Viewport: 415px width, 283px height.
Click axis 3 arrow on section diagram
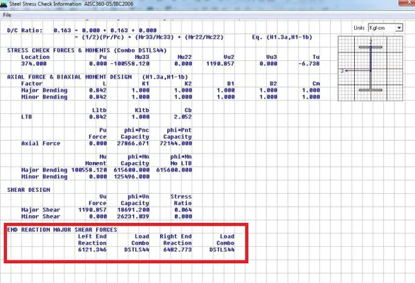tap(344, 71)
